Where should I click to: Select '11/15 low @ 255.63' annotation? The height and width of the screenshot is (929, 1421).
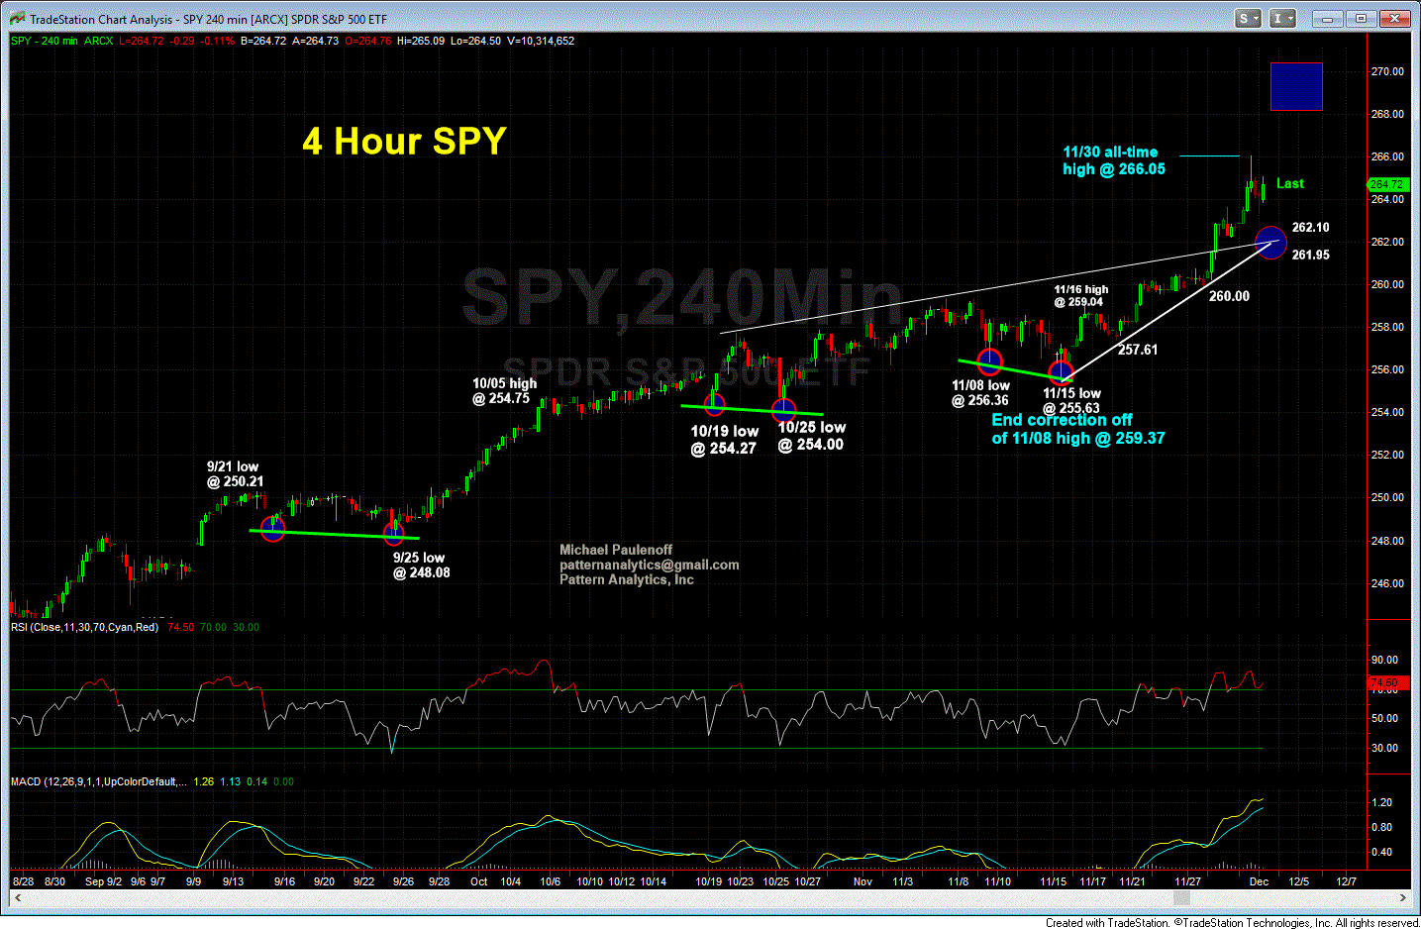tap(1071, 400)
